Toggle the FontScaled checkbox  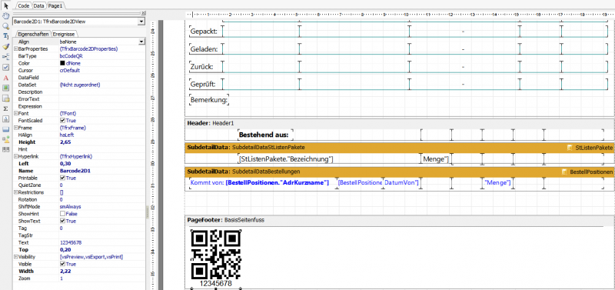click(x=62, y=121)
